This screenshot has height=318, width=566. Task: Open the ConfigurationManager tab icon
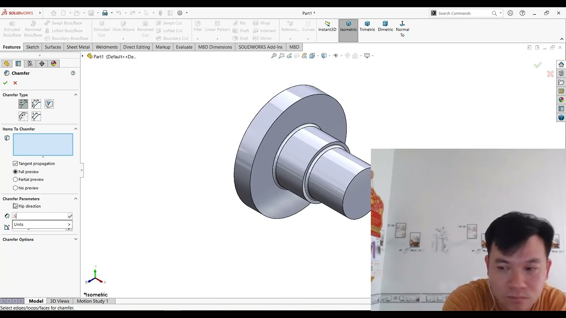point(30,64)
